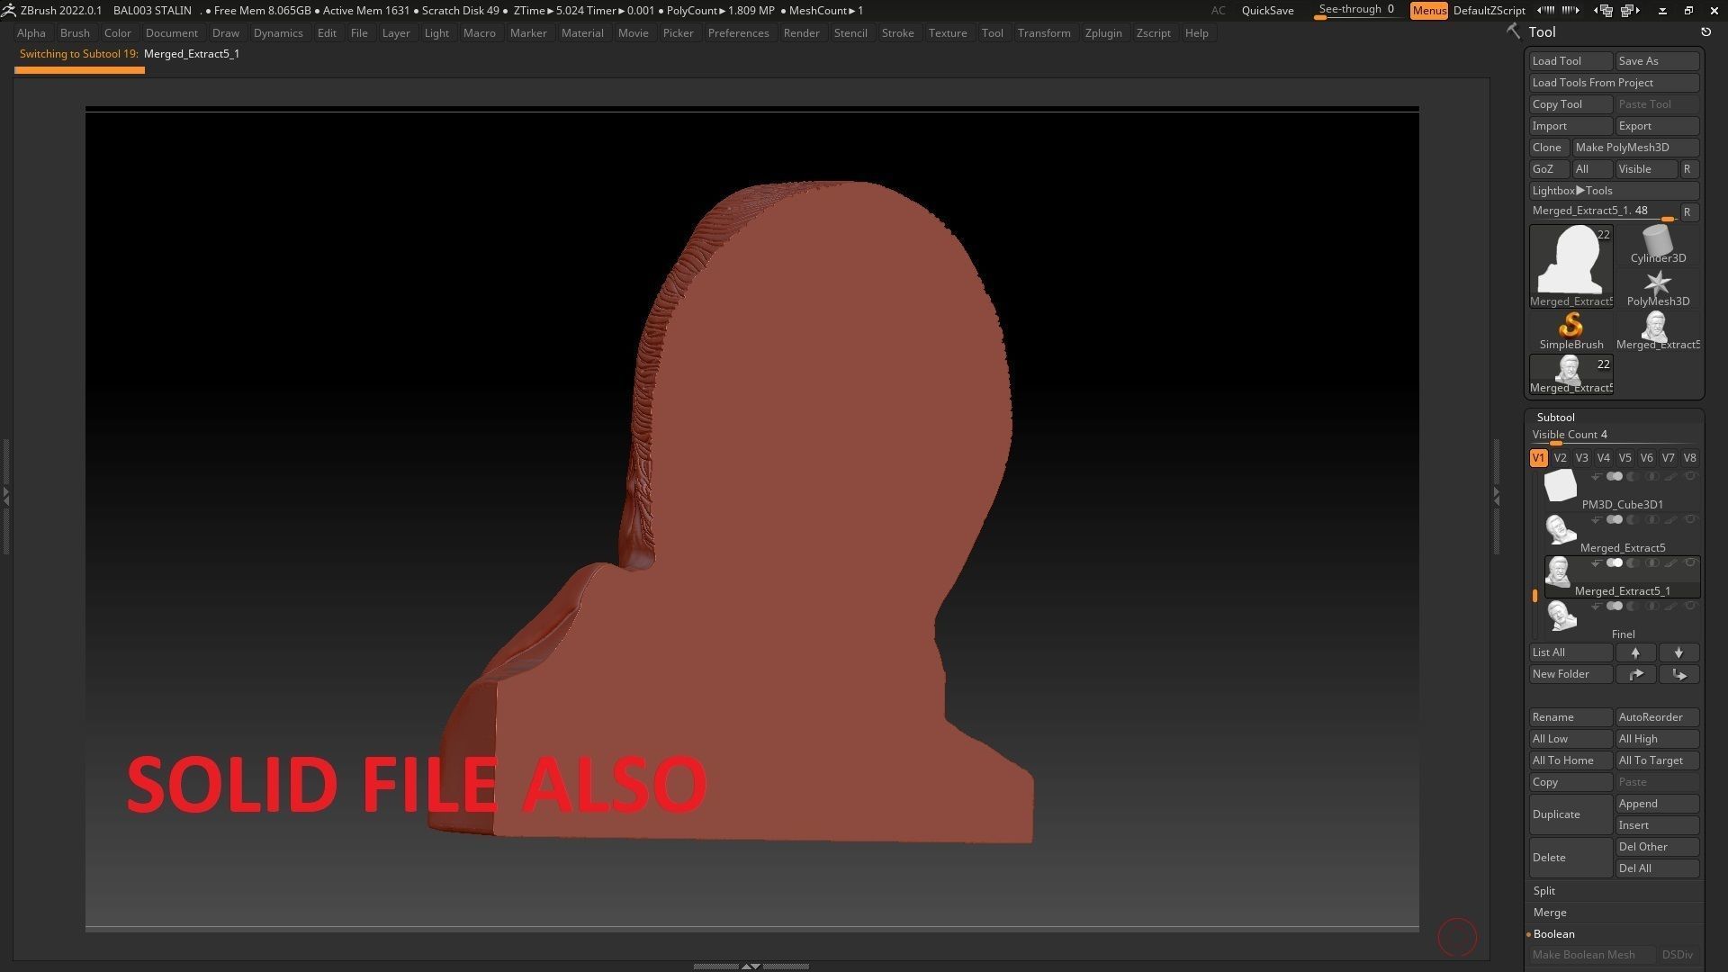Move subtool up with arrow button
Screen dimensions: 1728x972
tap(1635, 652)
